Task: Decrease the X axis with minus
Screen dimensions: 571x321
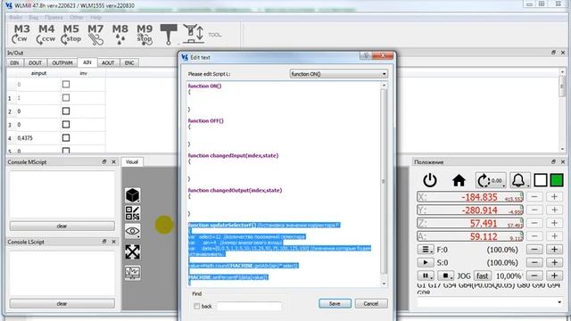Action: click(534, 197)
